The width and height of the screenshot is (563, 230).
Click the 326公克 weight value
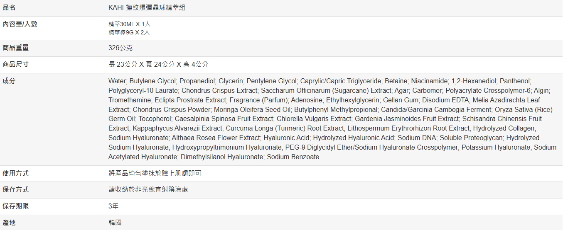[x=120, y=48]
